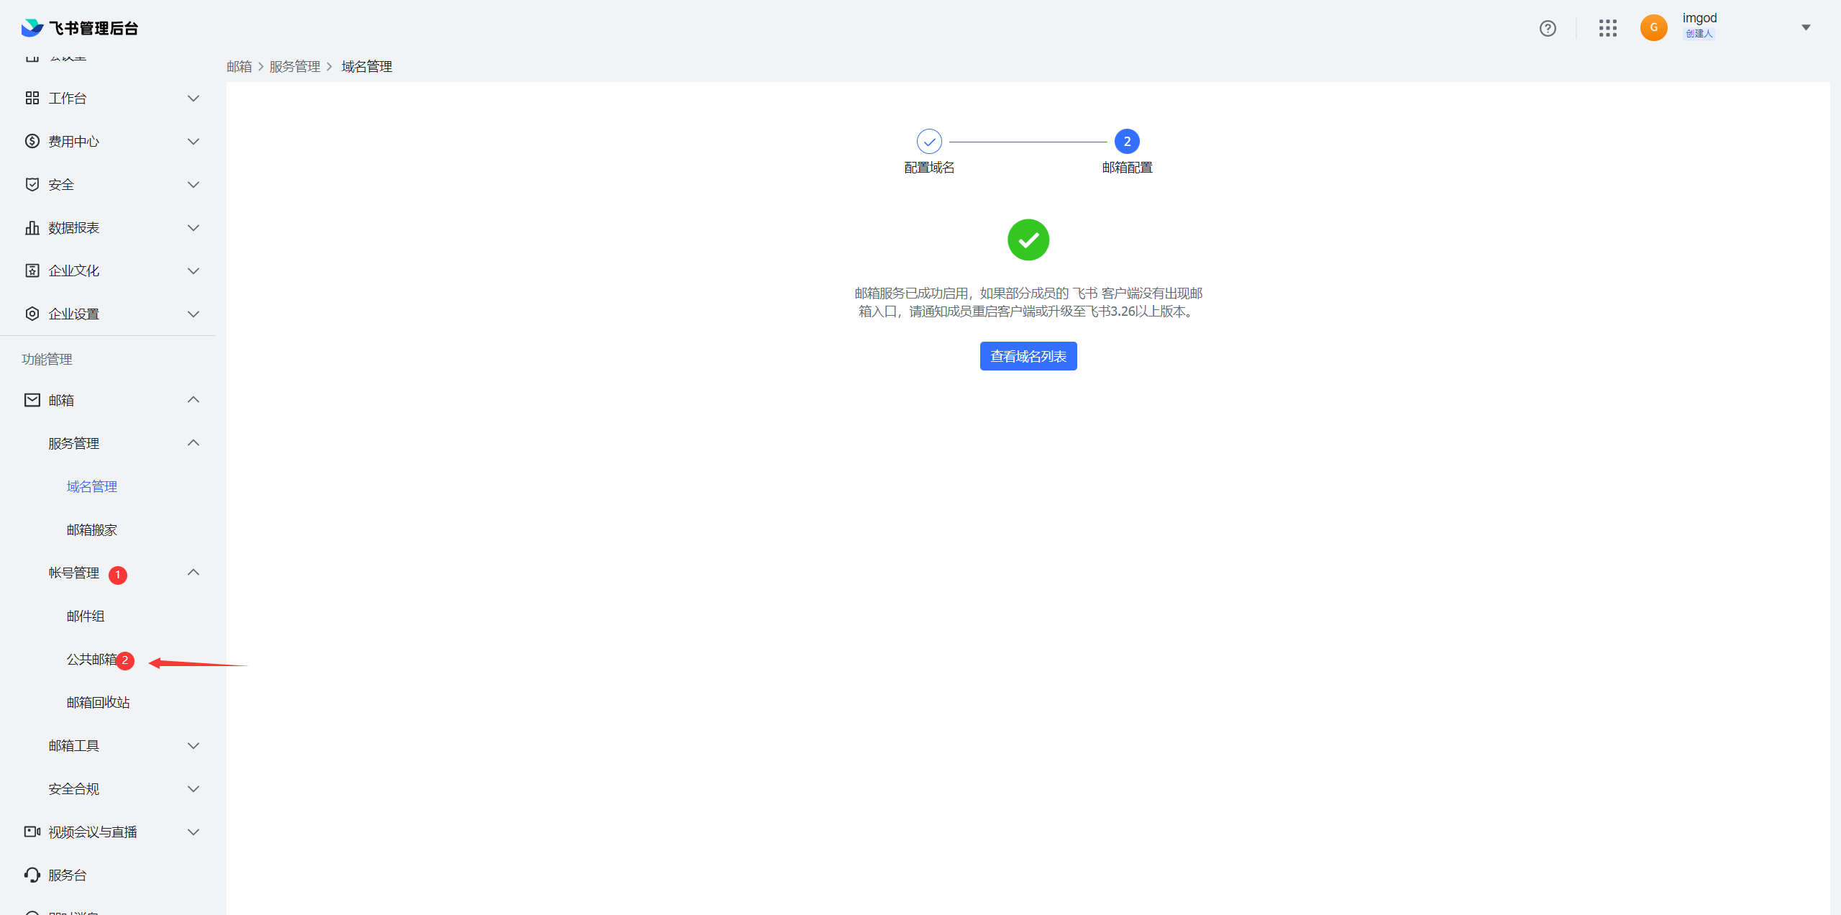1841x915 pixels.
Task: Expand the 工作台 menu chevron
Action: (193, 98)
